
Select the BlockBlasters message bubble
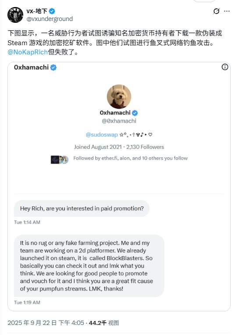89,266
